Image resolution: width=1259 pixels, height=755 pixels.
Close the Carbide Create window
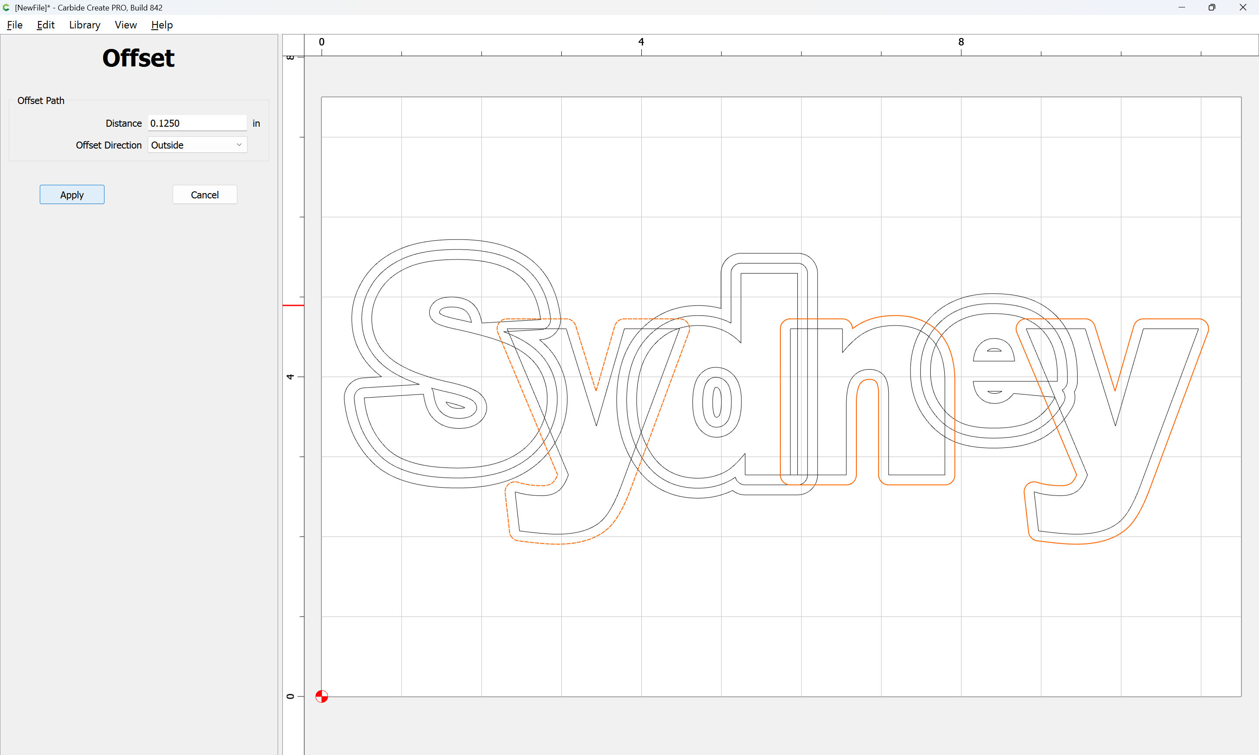pos(1243,7)
